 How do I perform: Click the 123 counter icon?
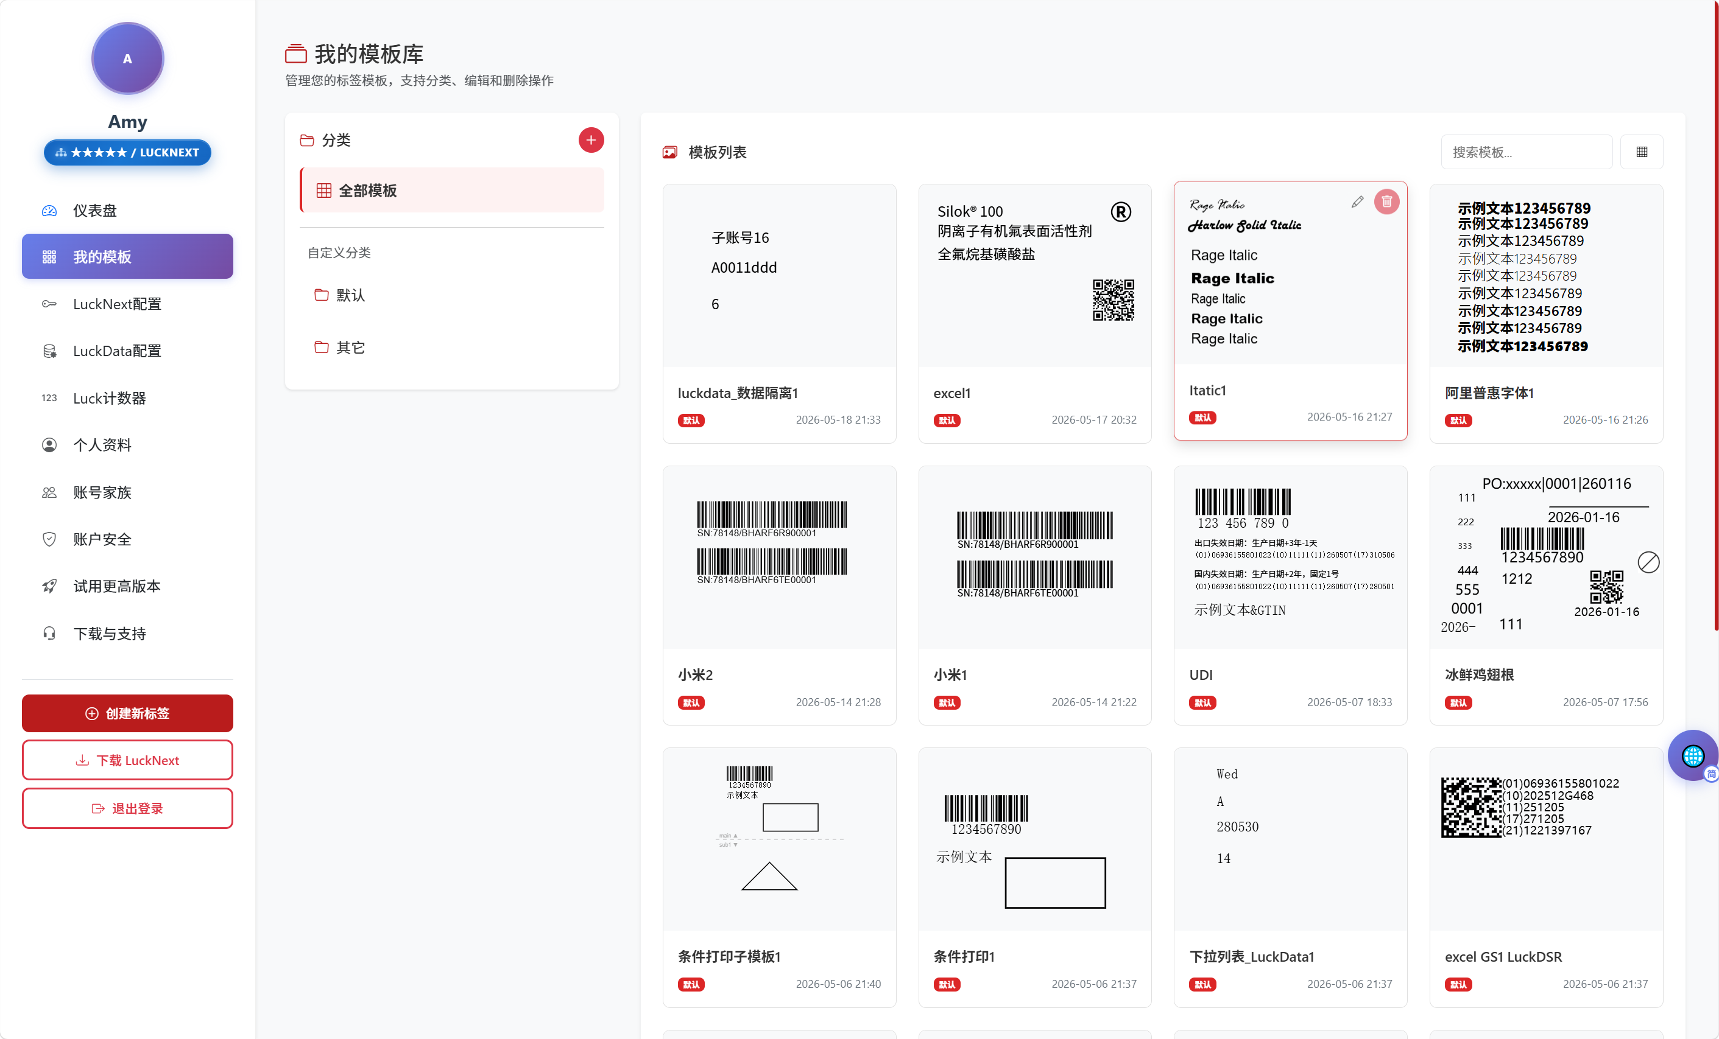(x=49, y=397)
